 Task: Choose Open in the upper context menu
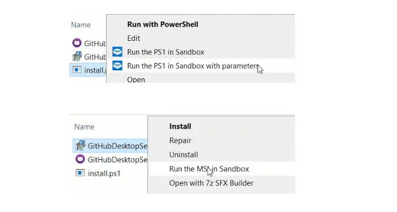pos(136,79)
